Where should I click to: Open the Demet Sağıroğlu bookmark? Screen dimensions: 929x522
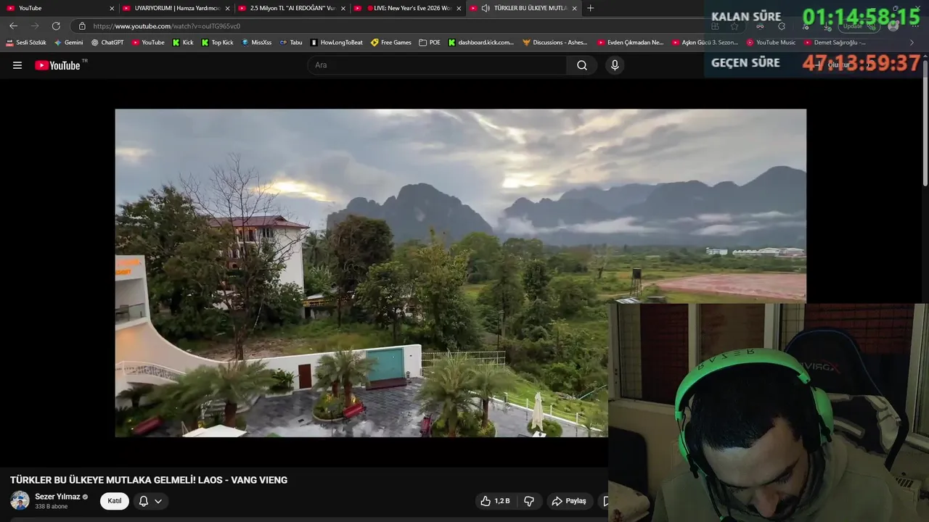[835, 43]
